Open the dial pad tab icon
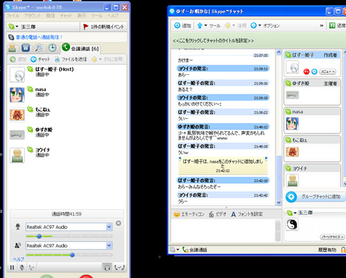The height and width of the screenshot is (278, 346). click(26, 48)
